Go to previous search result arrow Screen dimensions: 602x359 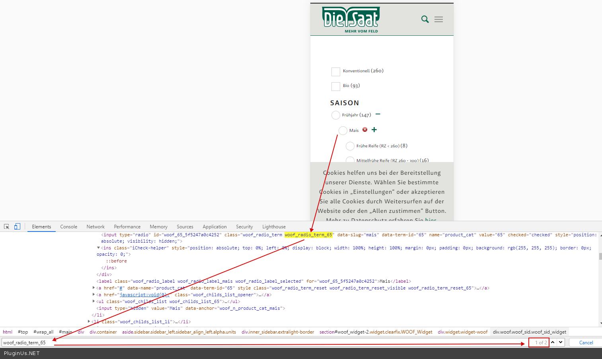pos(553,342)
